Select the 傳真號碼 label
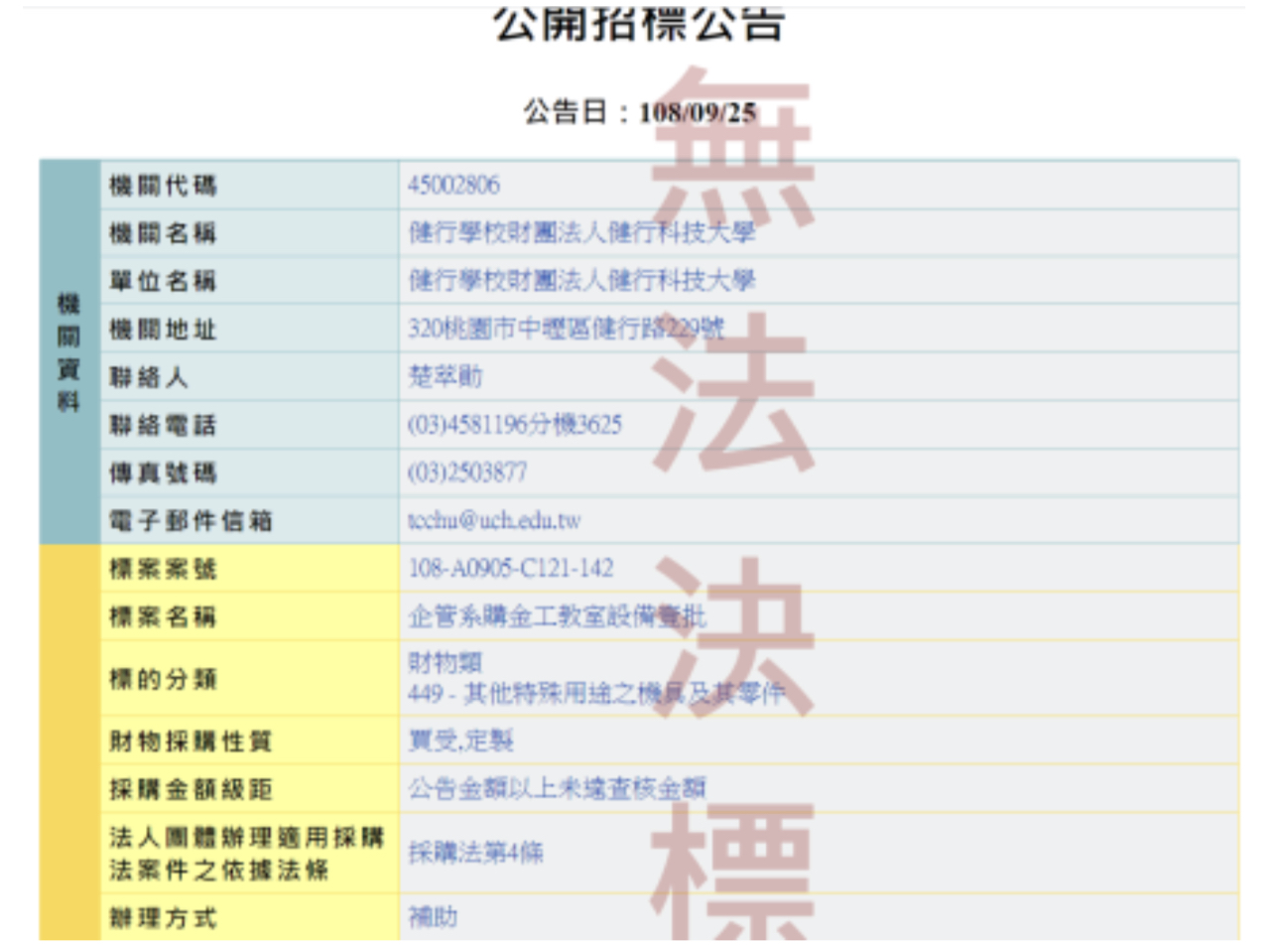The height and width of the screenshot is (945, 1274). coord(163,473)
